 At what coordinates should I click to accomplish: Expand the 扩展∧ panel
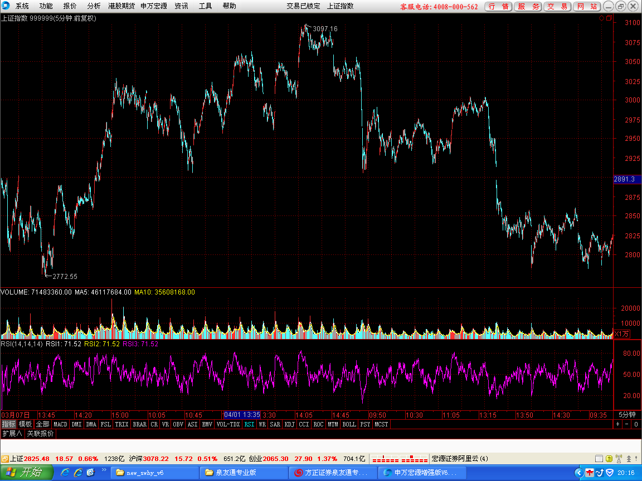(12, 434)
